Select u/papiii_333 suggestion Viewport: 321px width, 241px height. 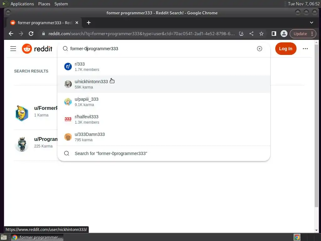coord(164,102)
